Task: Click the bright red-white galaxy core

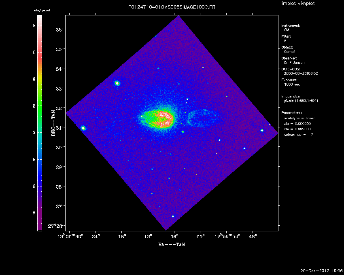Action: (x=164, y=119)
